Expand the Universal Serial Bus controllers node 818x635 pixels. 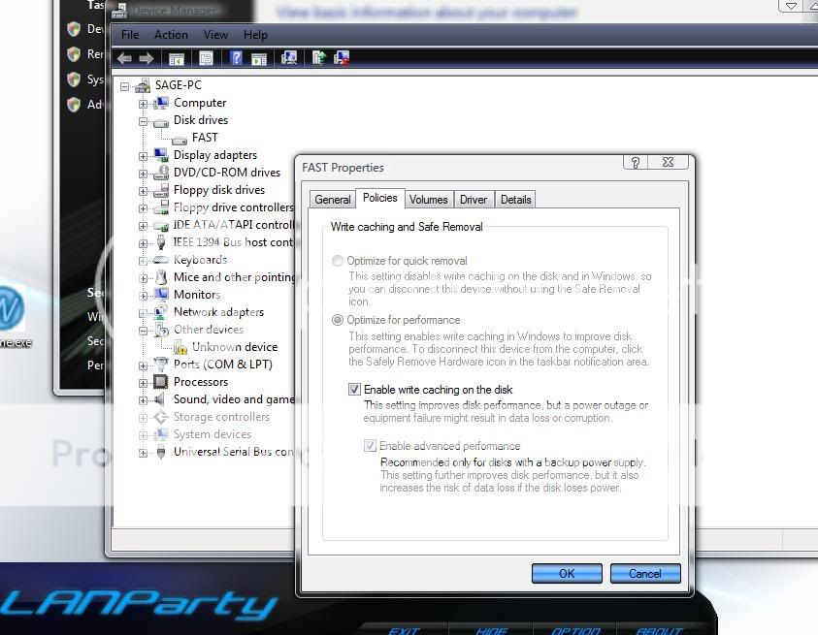tap(144, 452)
